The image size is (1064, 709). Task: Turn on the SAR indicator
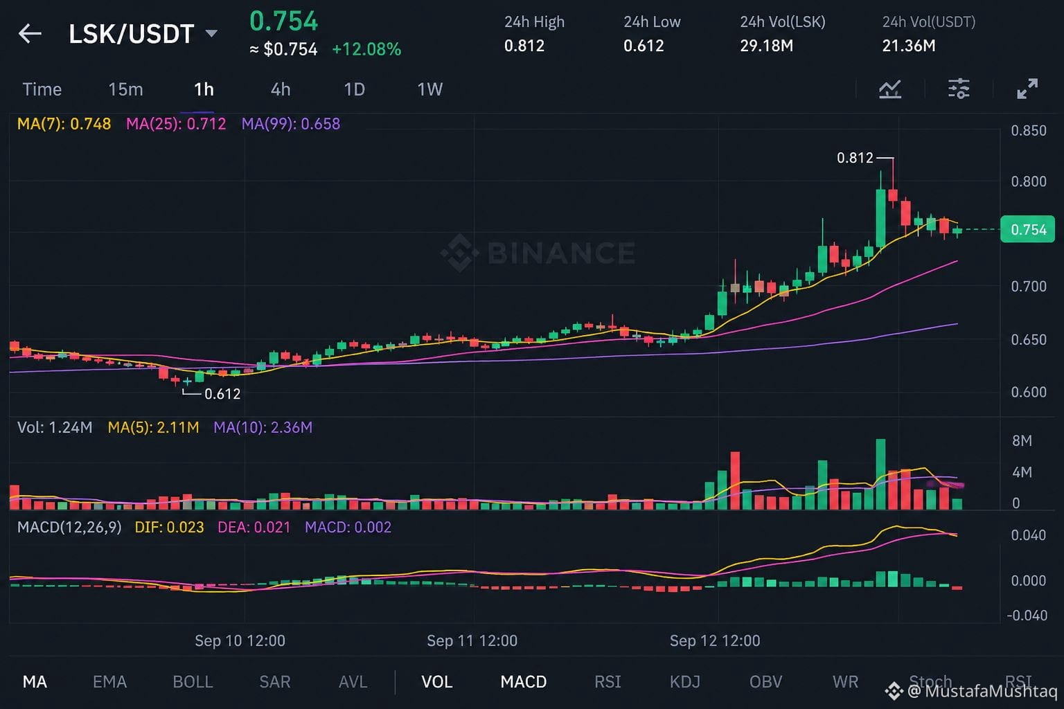click(x=275, y=682)
